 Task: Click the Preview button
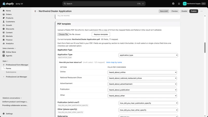click(x=174, y=11)
